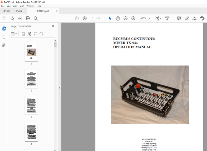Click the thumbnails scrollbar handle
The width and height of the screenshot is (207, 151).
click(55, 44)
